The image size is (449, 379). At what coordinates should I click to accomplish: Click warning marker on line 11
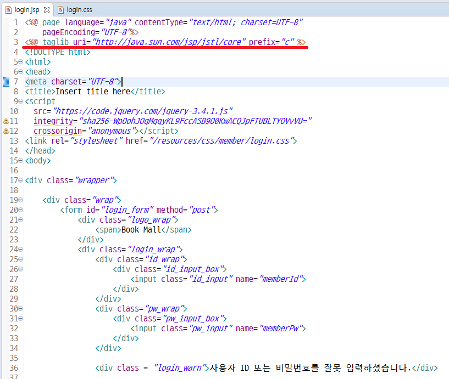(x=5, y=121)
